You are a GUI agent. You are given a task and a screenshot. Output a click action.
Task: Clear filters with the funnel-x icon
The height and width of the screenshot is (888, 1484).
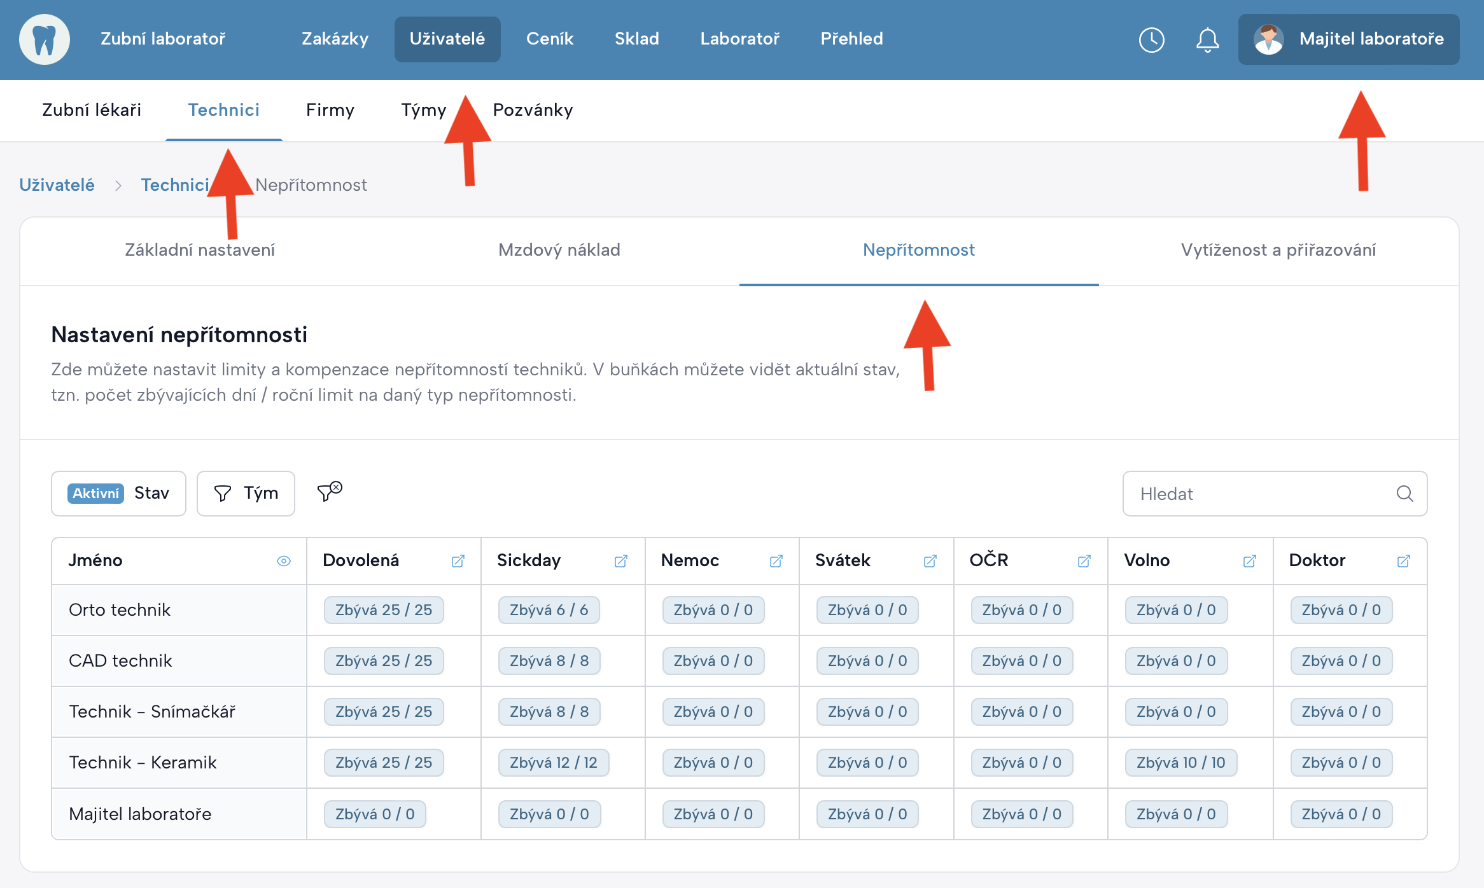coord(330,492)
